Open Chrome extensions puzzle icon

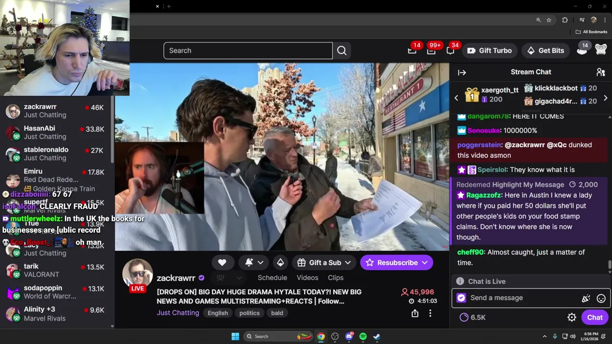(x=565, y=20)
